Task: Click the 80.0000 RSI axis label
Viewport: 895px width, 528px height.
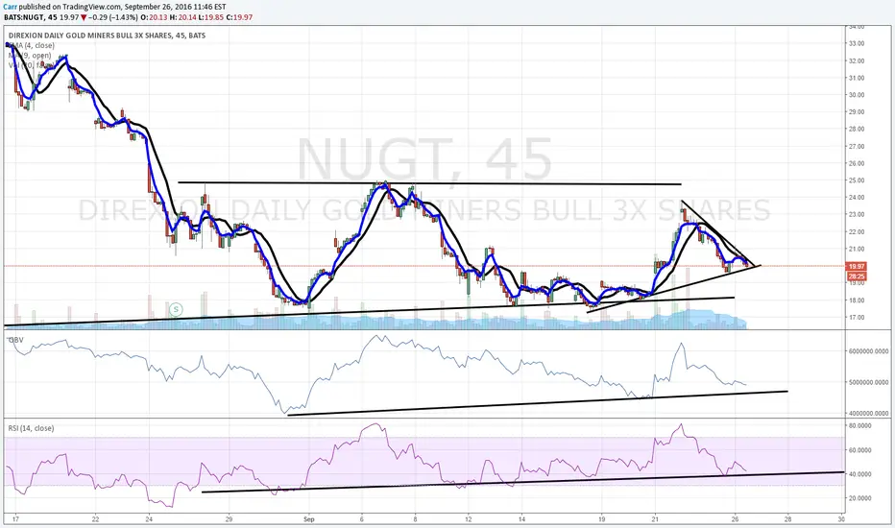Action: (x=859, y=426)
